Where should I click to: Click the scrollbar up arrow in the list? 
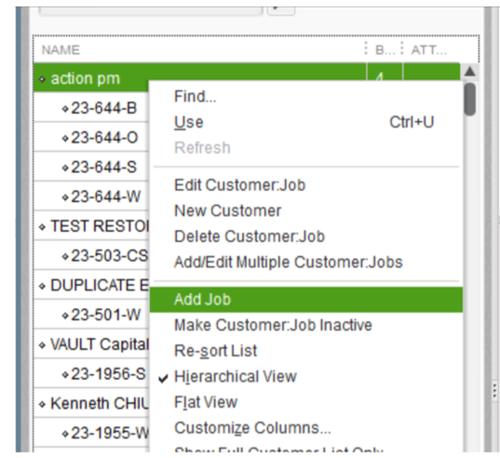pyautogui.click(x=469, y=71)
